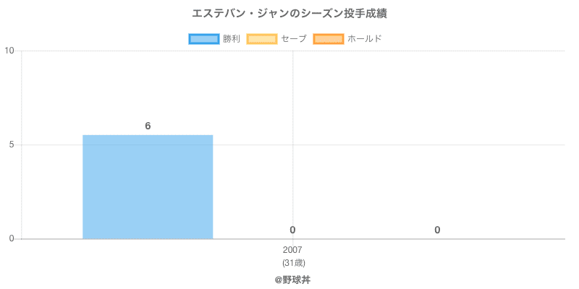Toggle the ホールド legend label
This screenshot has height=289, width=579.
(x=364, y=38)
